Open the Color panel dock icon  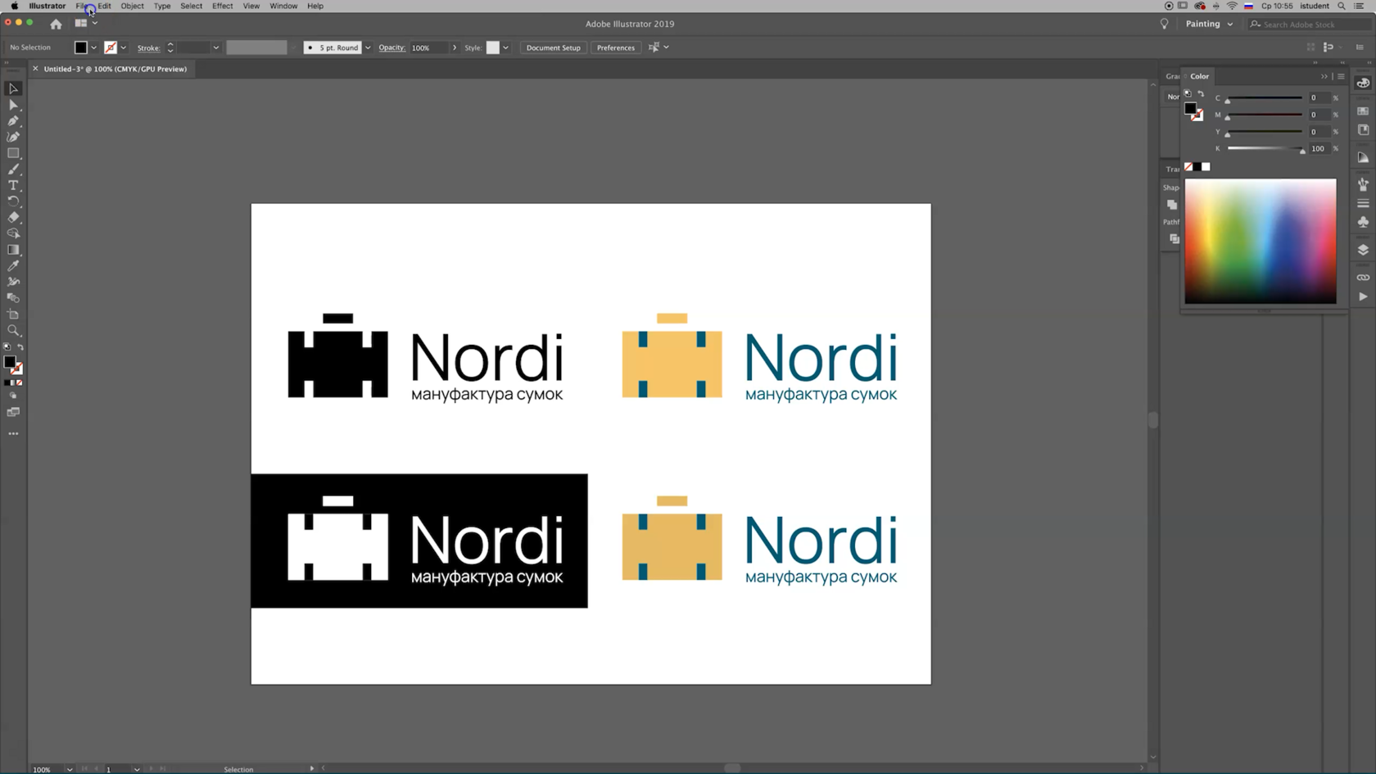point(1363,83)
